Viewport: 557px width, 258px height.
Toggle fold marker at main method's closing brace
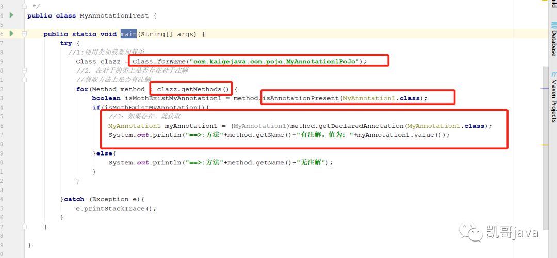(24, 226)
